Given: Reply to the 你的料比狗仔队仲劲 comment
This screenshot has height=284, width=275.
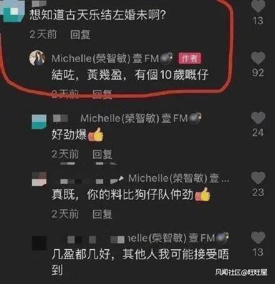Looking at the screenshot, I should (x=102, y=214).
